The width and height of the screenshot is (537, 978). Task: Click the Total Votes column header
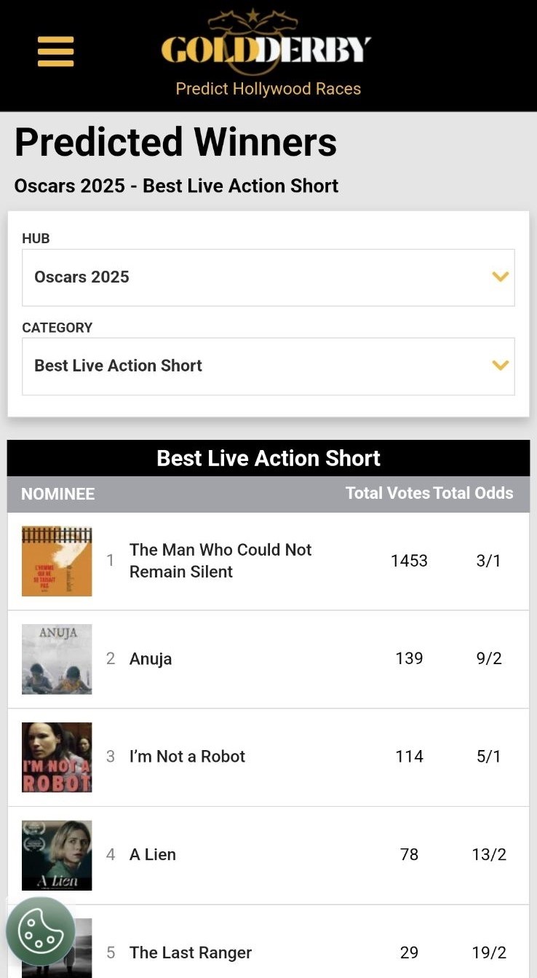387,493
